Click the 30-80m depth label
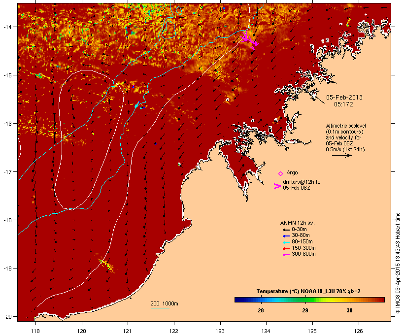Screen dimensions: 404x335 pyautogui.click(x=301, y=235)
